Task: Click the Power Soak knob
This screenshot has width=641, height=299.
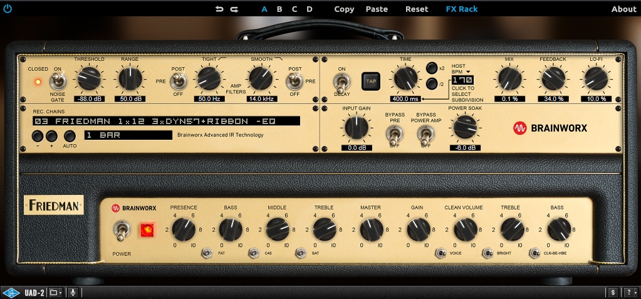Action: click(465, 127)
